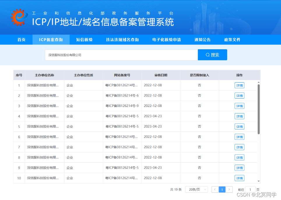
Task: Open the 通知公告 section
Action: (x=203, y=40)
